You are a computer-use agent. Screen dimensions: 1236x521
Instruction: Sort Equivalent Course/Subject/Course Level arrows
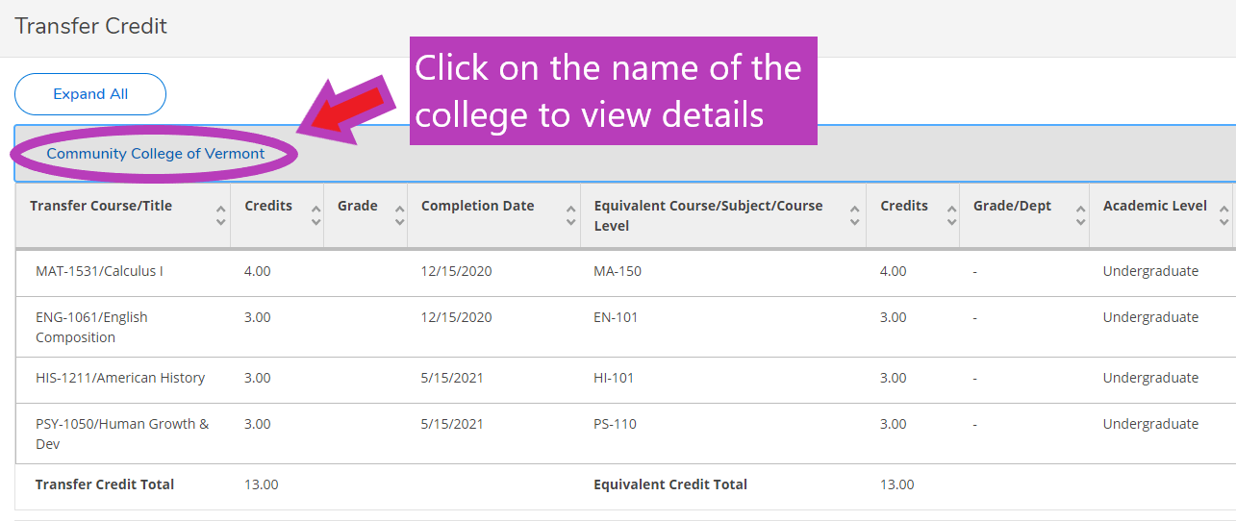pos(854,215)
